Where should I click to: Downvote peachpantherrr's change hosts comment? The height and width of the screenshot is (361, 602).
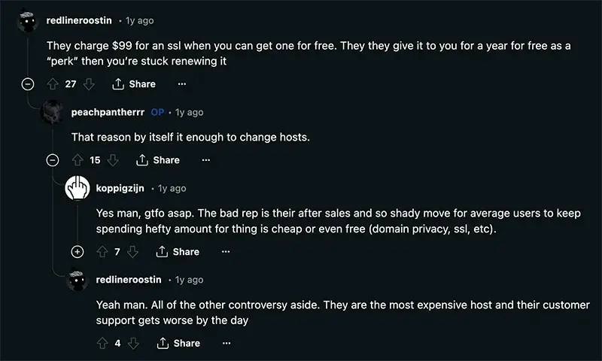(114, 160)
